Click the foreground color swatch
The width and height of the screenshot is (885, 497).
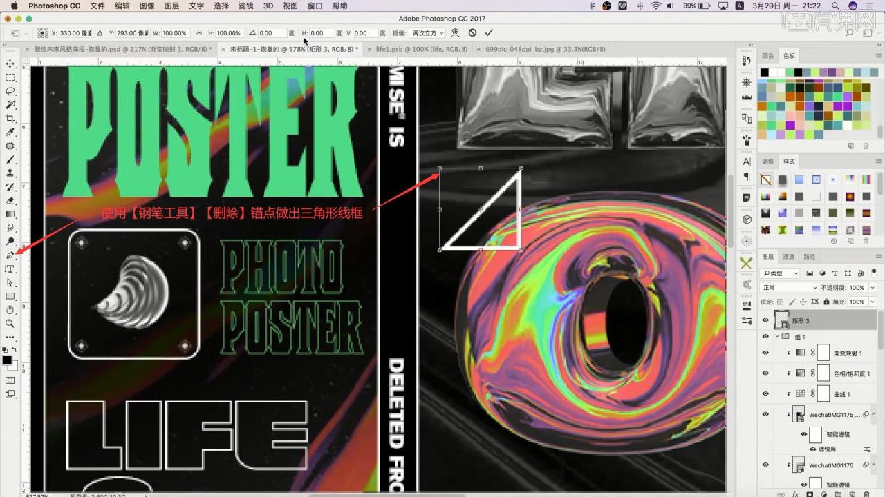click(7, 360)
